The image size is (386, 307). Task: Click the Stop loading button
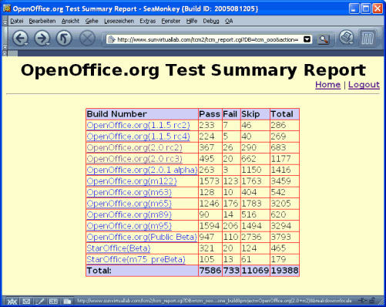click(x=87, y=39)
